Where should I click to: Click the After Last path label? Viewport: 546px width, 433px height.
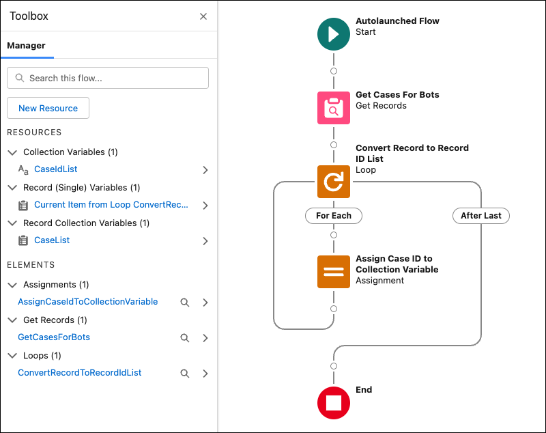point(480,215)
